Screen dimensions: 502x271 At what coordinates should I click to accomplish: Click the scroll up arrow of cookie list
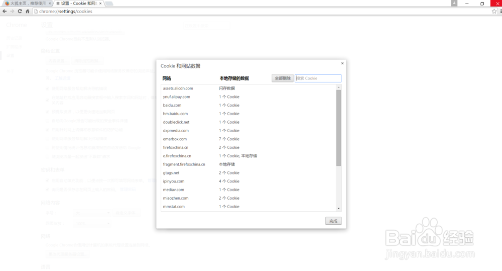point(338,87)
